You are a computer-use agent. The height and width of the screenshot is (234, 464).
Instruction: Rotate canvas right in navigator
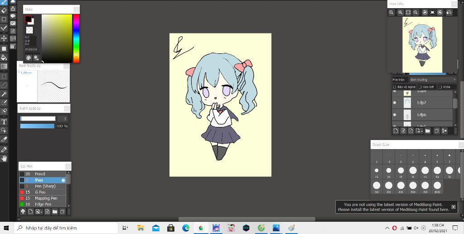pos(440,12)
